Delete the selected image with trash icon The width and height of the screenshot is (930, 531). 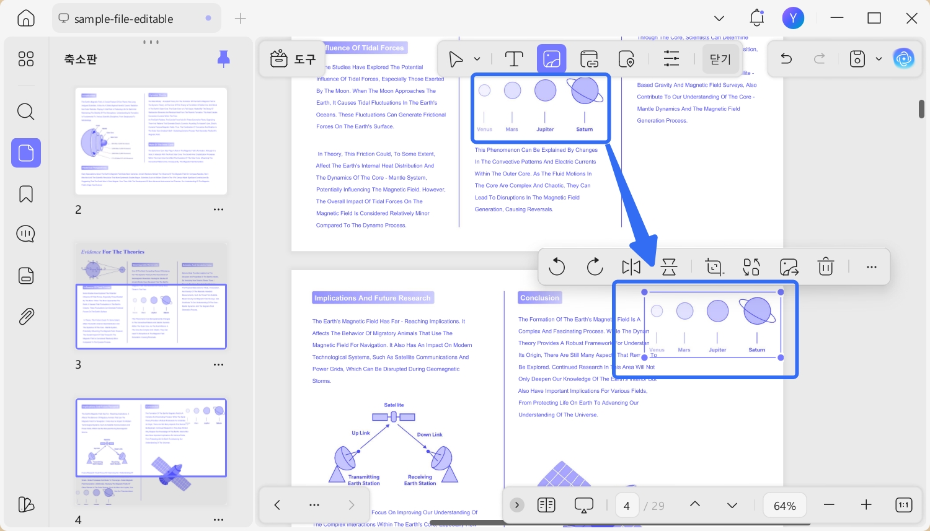tap(826, 267)
